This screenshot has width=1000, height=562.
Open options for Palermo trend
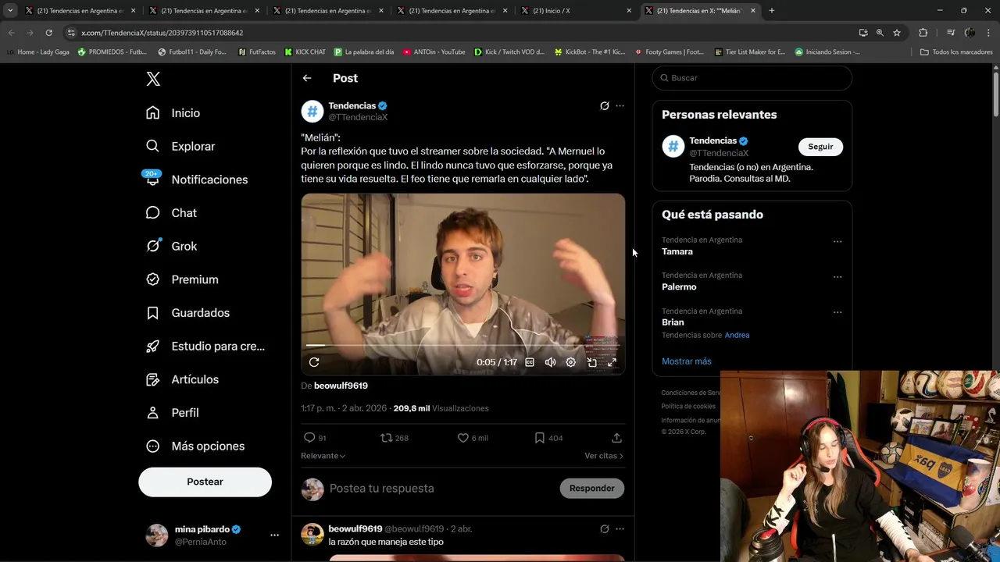[x=837, y=277]
